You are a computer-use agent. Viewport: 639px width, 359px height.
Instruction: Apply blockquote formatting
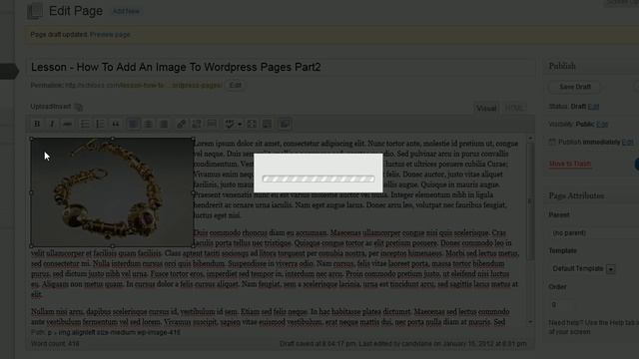[116, 124]
